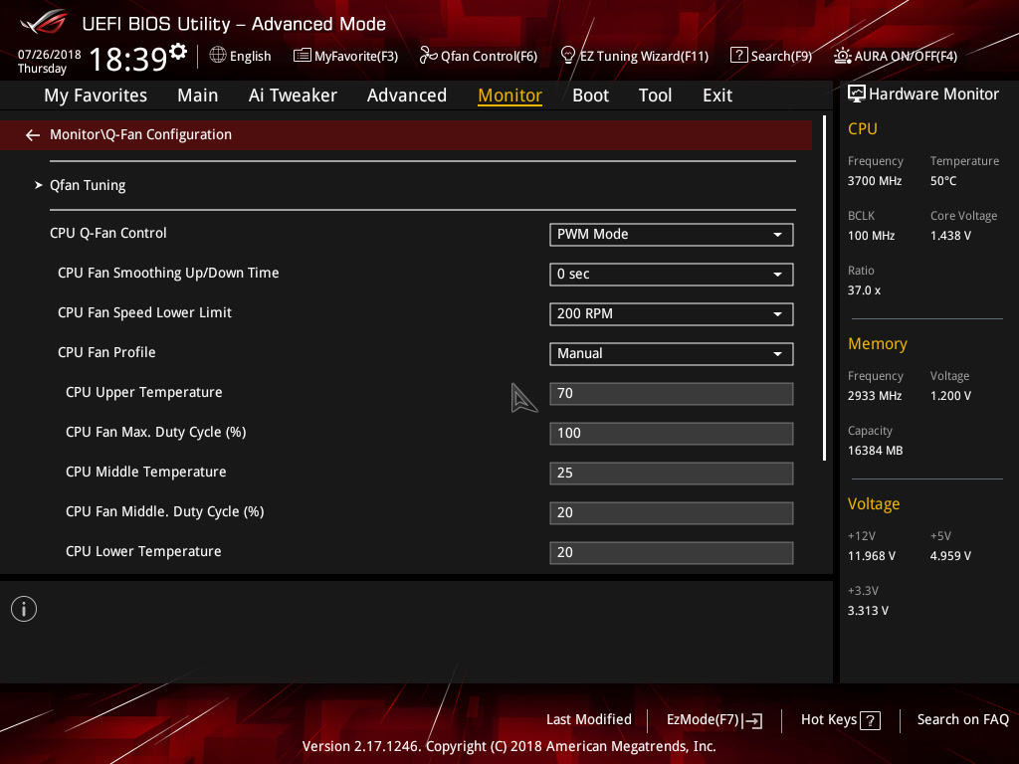Select the Monitor tab
The height and width of the screenshot is (764, 1019).
[510, 95]
